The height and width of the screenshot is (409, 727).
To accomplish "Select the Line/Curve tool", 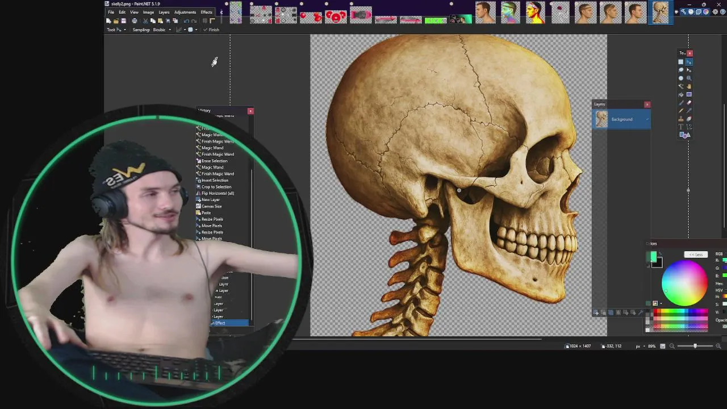I will pos(689,127).
